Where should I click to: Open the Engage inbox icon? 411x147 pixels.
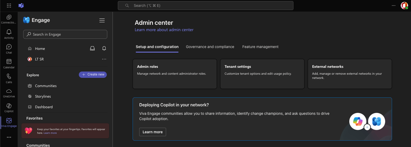[92, 49]
